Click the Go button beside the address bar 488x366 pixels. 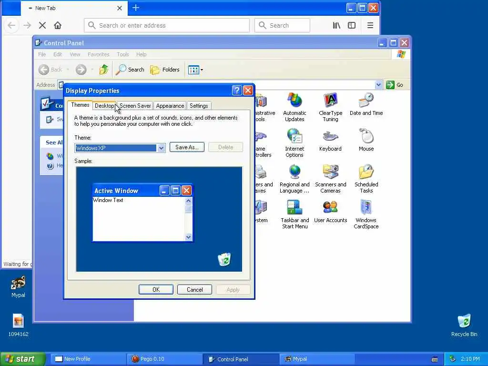point(395,85)
